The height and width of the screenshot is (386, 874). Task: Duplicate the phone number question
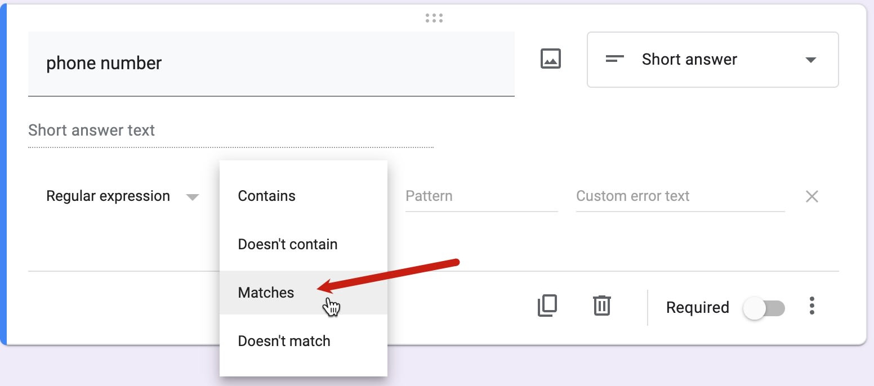point(546,307)
